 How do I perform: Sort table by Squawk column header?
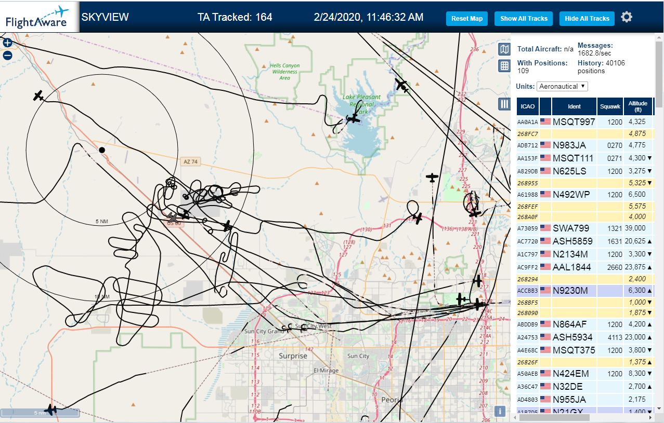pos(610,106)
